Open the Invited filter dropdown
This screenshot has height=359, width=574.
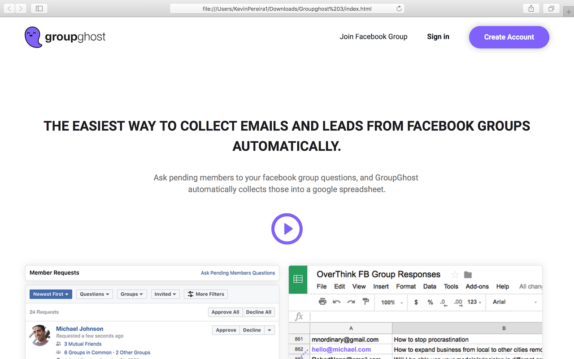click(x=165, y=294)
